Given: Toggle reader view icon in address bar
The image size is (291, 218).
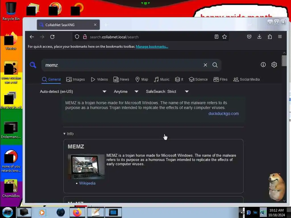Looking at the screenshot, I should point(216,37).
